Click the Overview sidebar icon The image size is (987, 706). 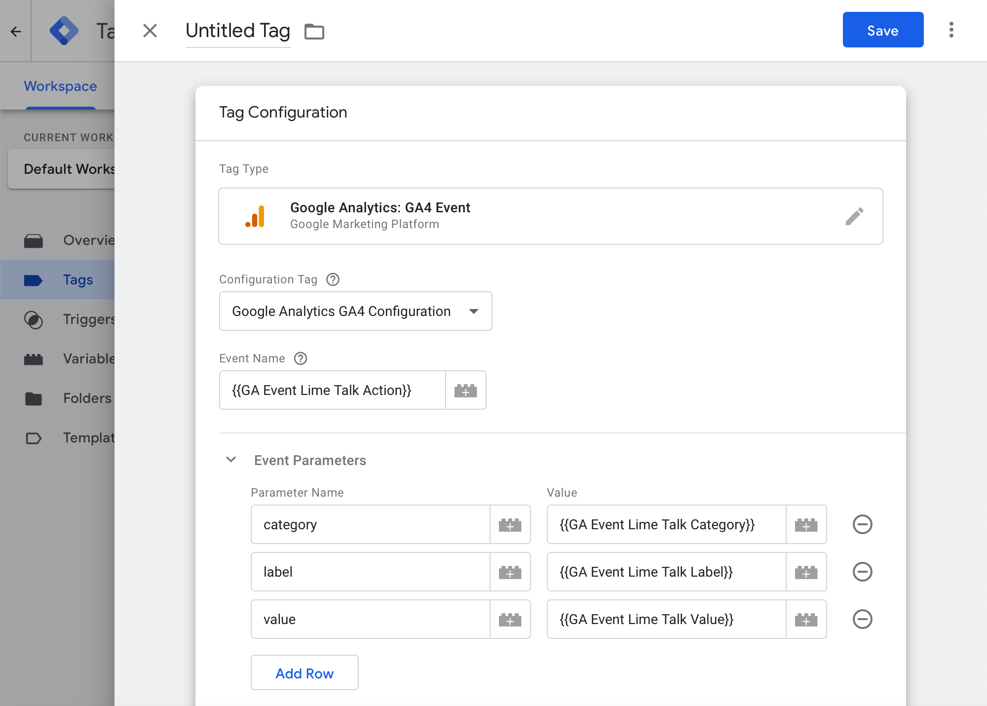point(34,240)
